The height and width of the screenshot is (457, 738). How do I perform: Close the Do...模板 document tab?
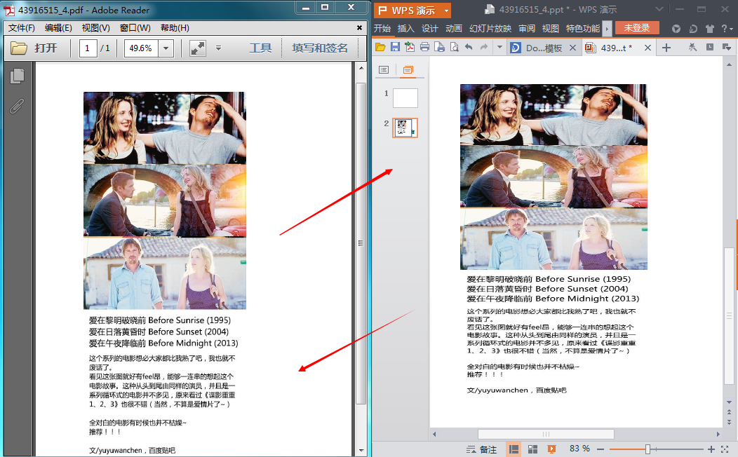(572, 48)
